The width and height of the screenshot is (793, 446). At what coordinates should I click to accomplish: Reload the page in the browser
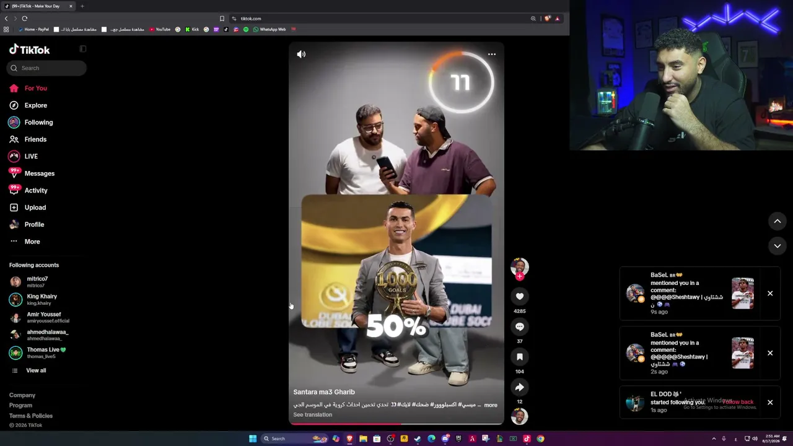coord(25,19)
